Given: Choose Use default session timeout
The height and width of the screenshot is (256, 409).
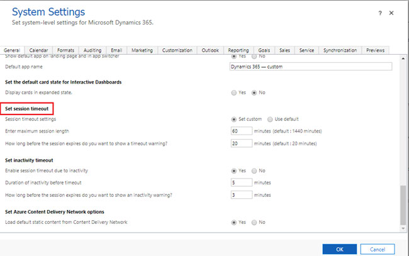Looking at the screenshot, I should point(270,120).
